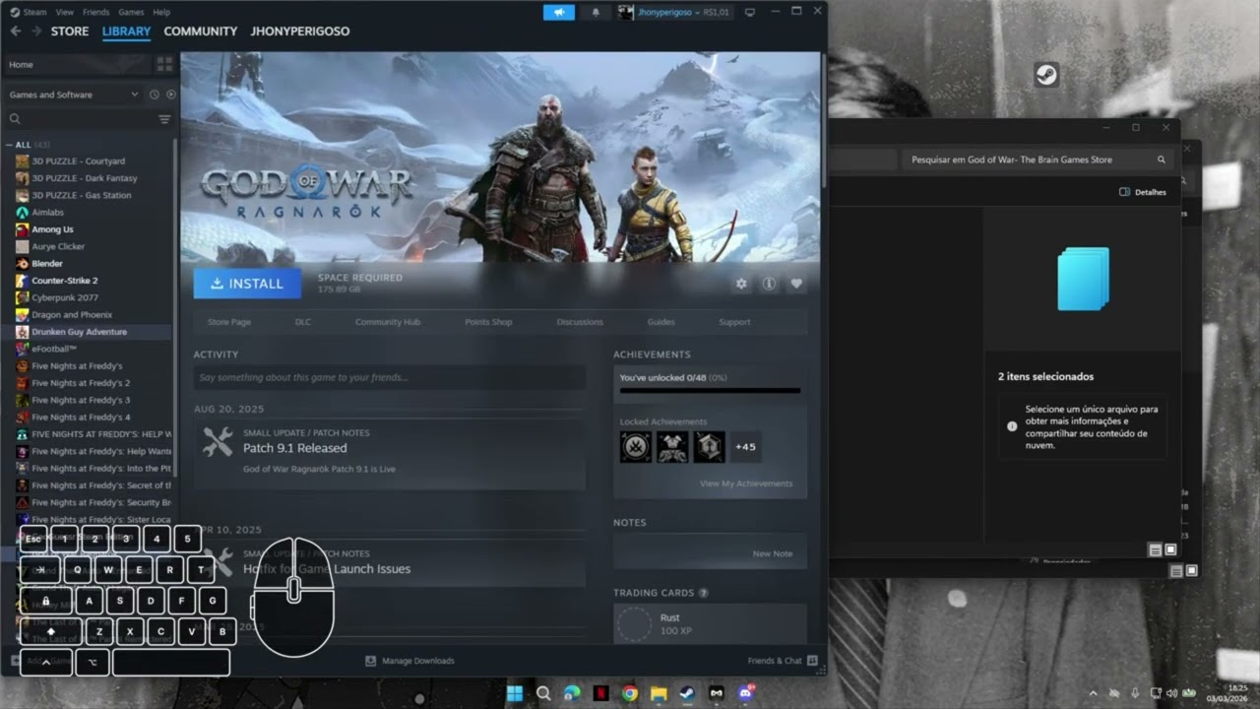Screen dimensions: 1260x709
Task: Enter Big Picture mode via monitor icon
Action: 750,13
